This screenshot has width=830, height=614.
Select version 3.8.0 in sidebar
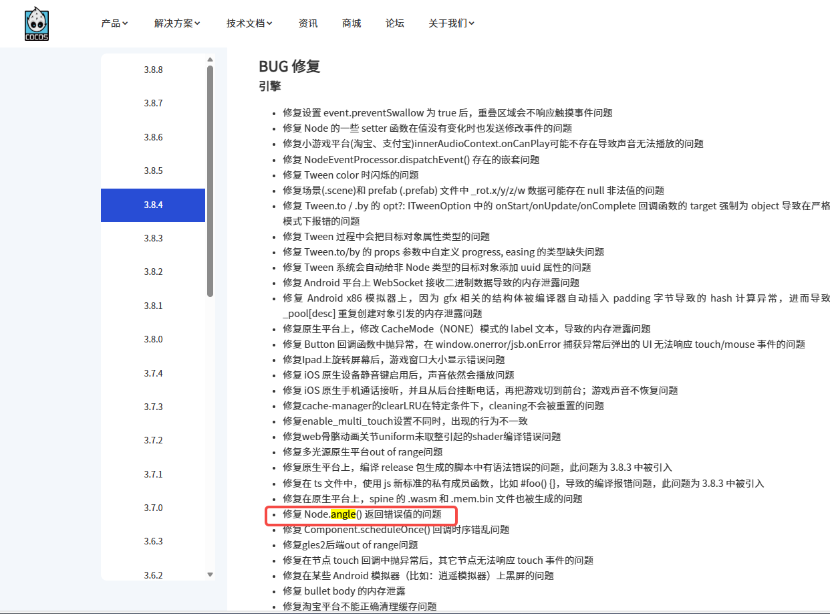(x=153, y=339)
